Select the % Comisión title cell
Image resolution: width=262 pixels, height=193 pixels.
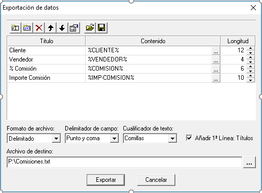point(46,69)
